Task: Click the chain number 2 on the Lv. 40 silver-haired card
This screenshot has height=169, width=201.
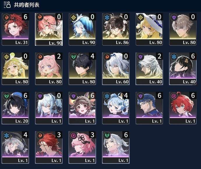Action: [x=159, y=56]
